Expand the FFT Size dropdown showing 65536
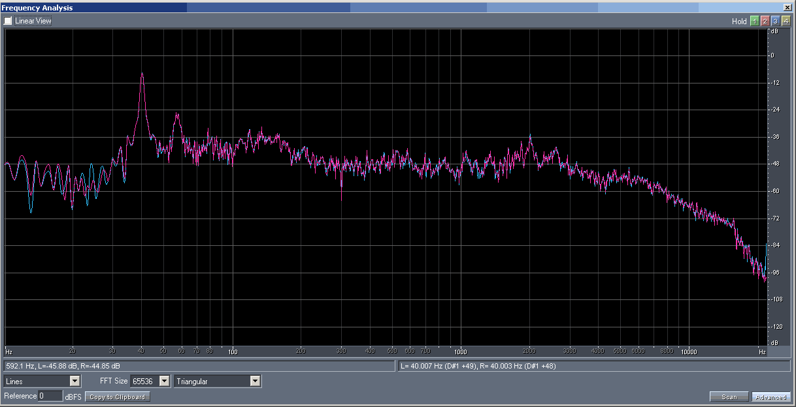Screen dimensions: 796x407 point(164,381)
